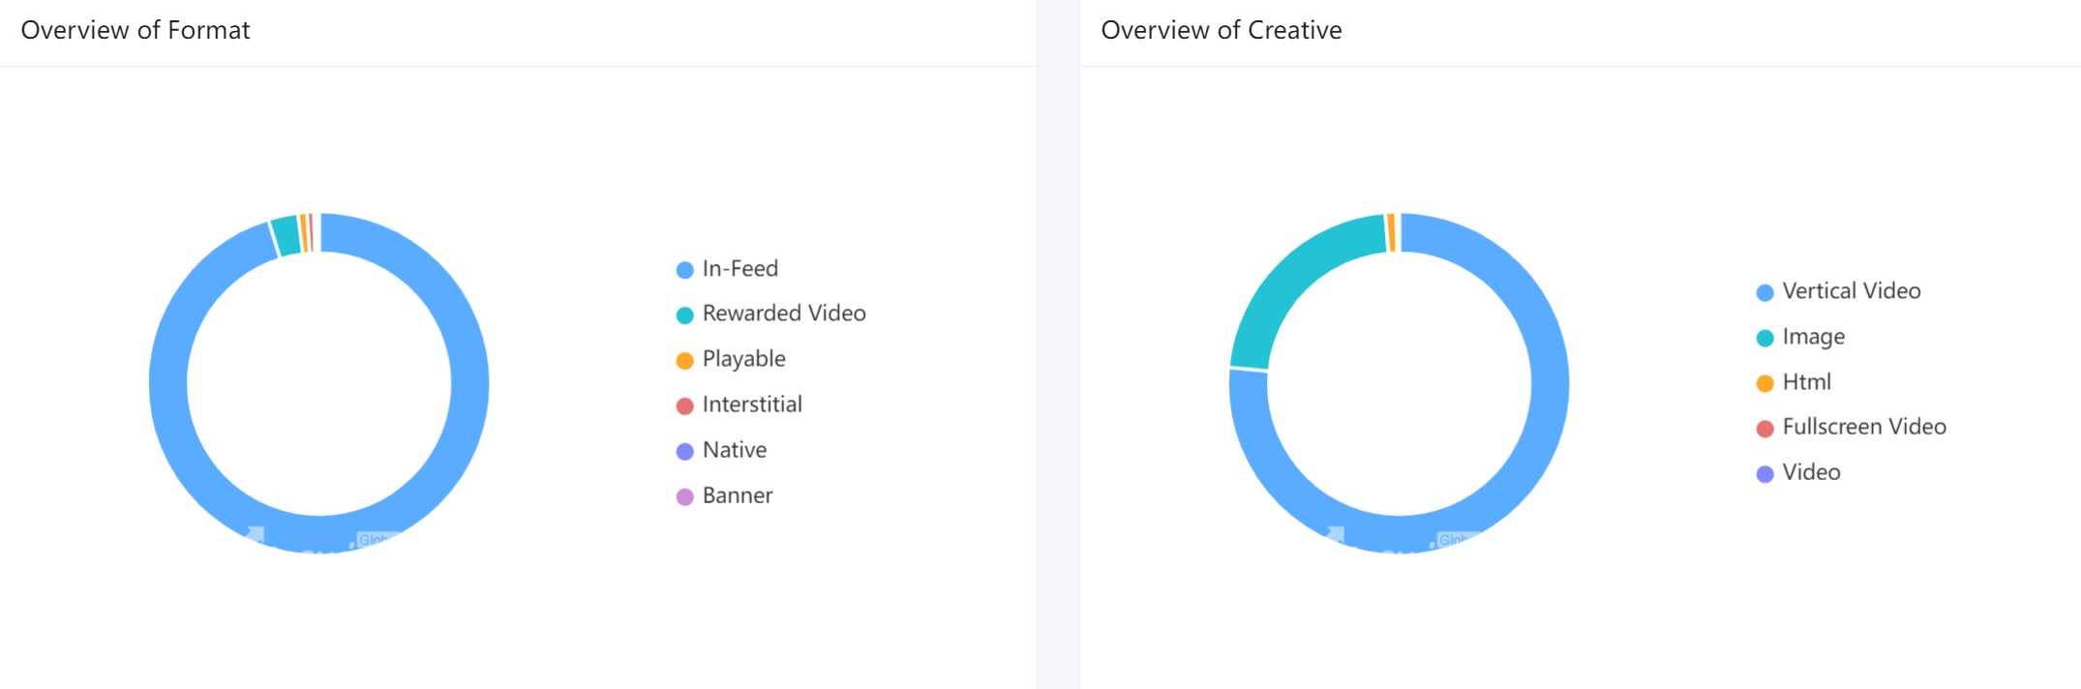The height and width of the screenshot is (689, 2081).
Task: Click the teal Rewarded Video legend dot
Action: pyautogui.click(x=684, y=315)
